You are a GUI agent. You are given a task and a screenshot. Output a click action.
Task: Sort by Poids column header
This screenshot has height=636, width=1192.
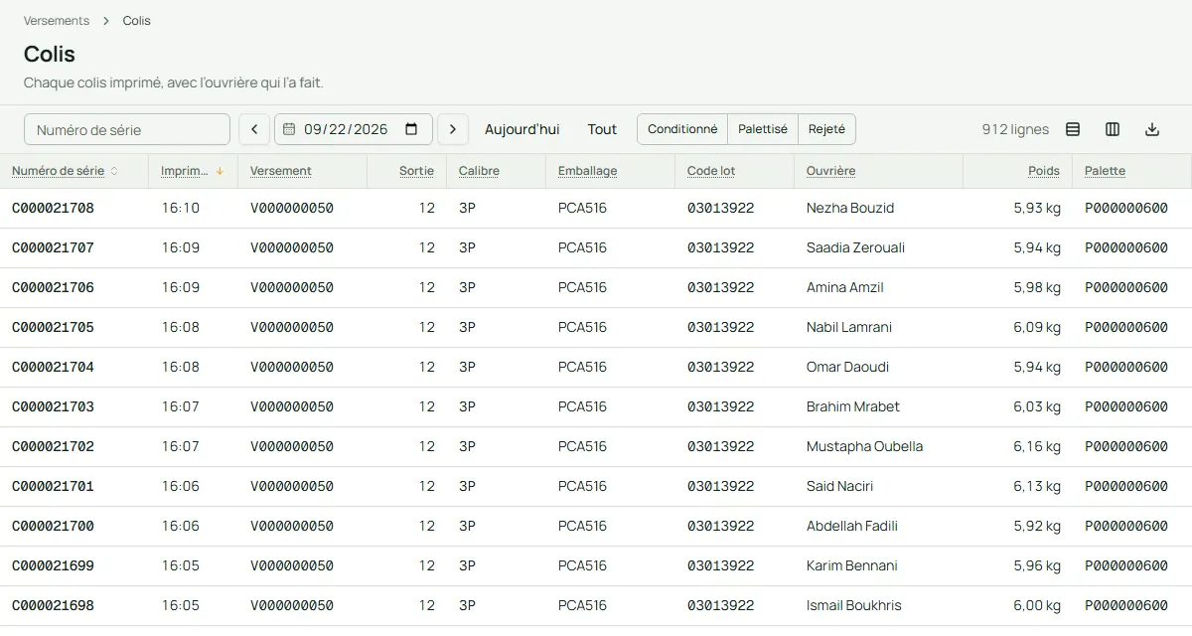coord(1044,171)
